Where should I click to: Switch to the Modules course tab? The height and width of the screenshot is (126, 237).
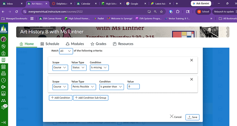pos(75,44)
